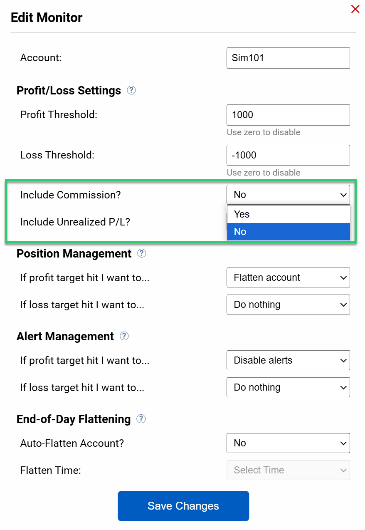
Task: Open the End-of-Day Flattening help icon
Action: point(141,419)
